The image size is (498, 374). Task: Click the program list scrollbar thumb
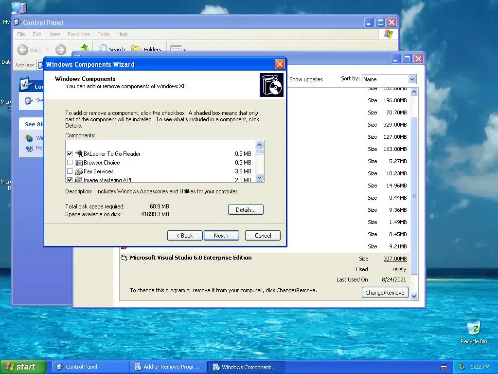[414, 196]
